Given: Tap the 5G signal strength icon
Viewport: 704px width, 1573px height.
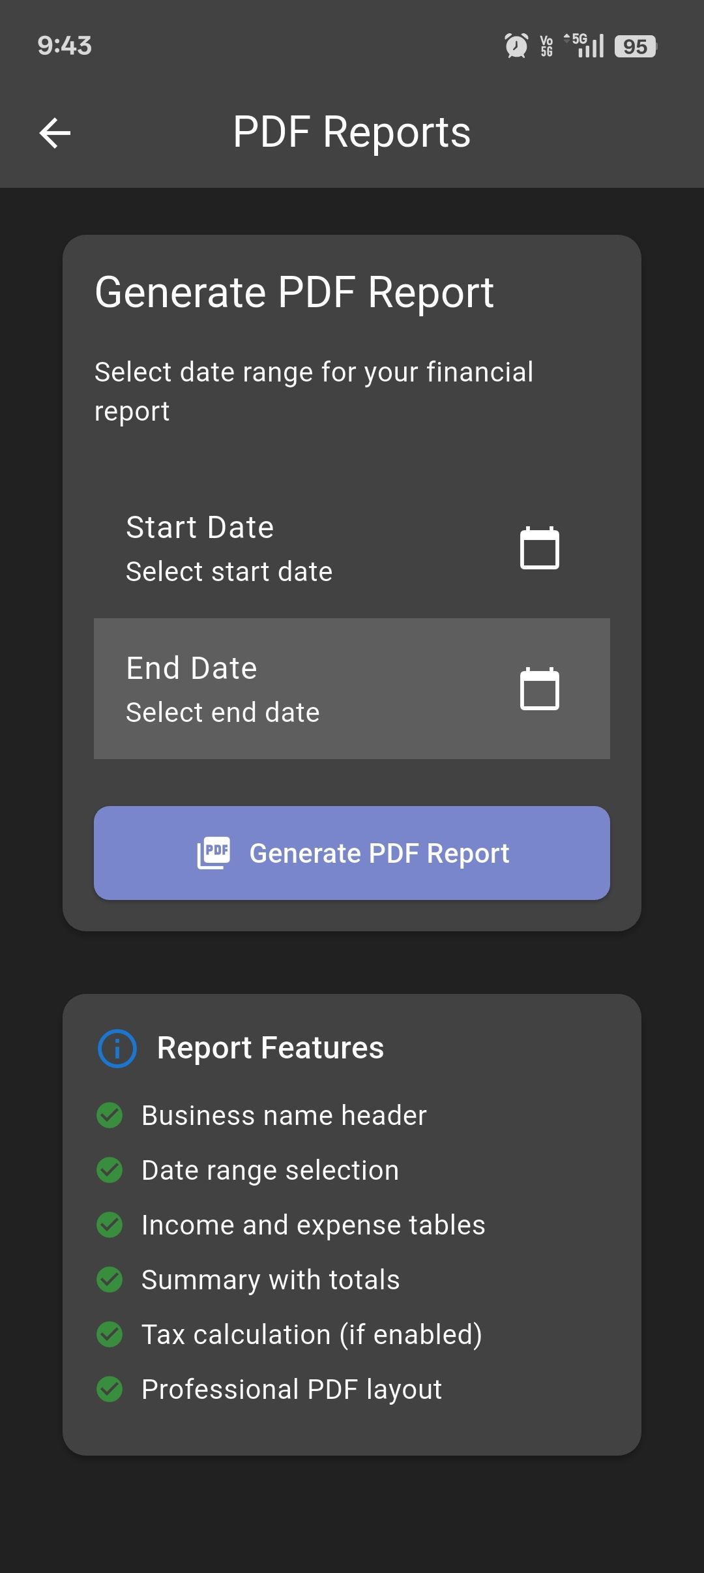Looking at the screenshot, I should [x=585, y=46].
